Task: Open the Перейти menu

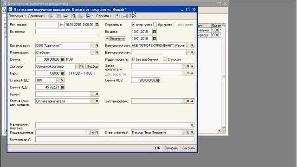Action: [x=103, y=16]
